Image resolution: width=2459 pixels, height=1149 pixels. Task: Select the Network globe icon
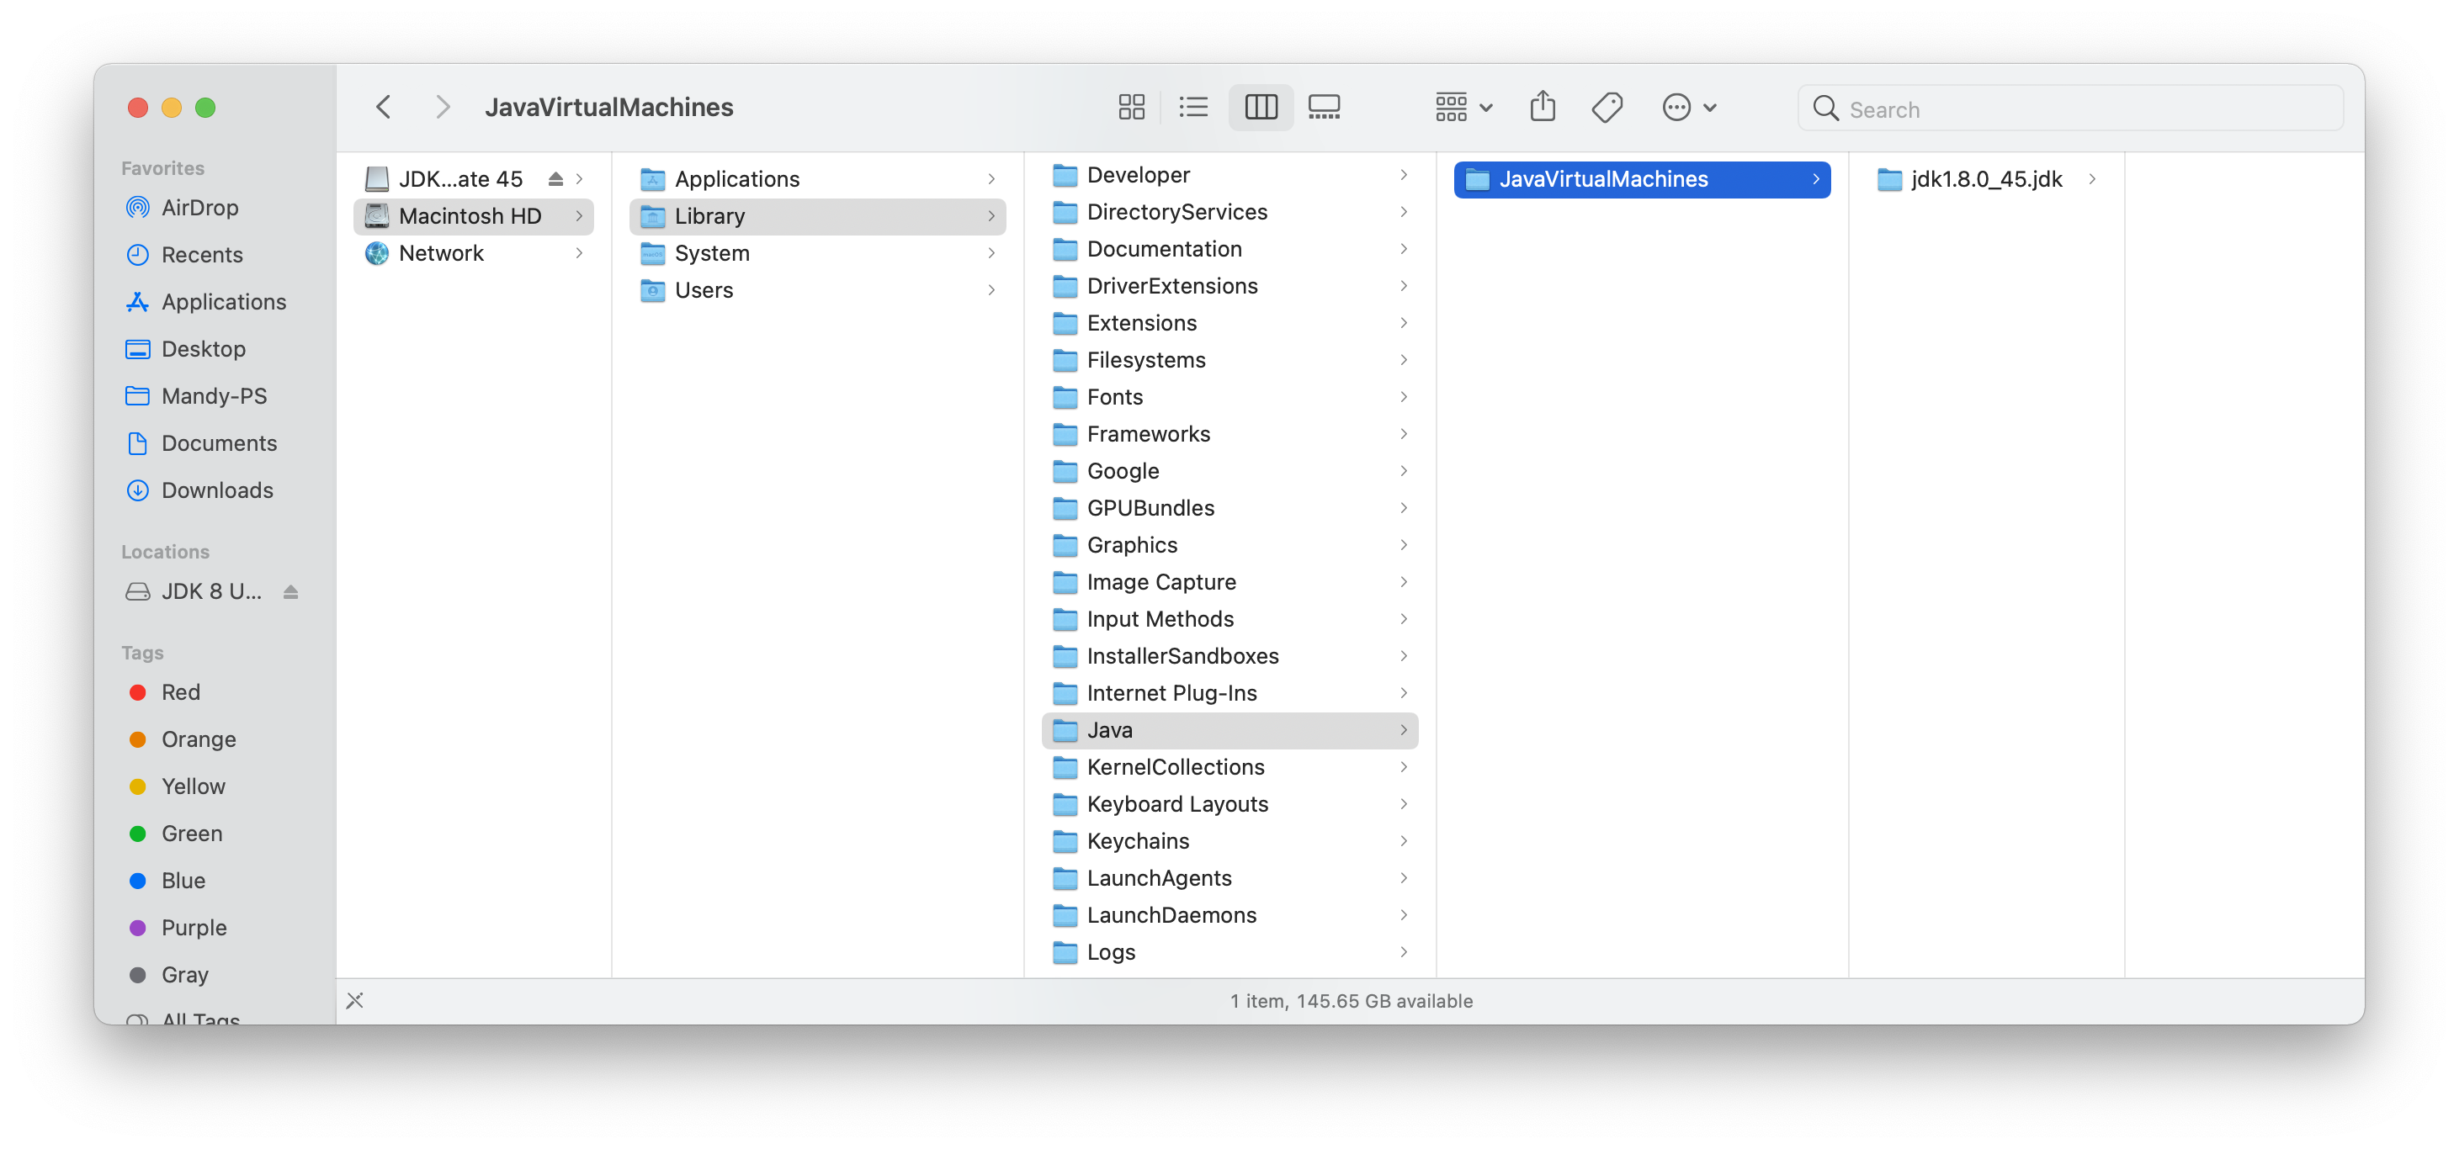[377, 253]
